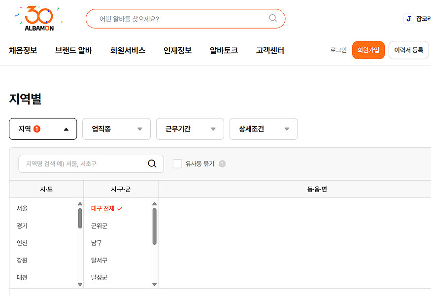Image resolution: width=431 pixels, height=296 pixels.
Task: Select 군위군 in the district list
Action: (x=99, y=226)
